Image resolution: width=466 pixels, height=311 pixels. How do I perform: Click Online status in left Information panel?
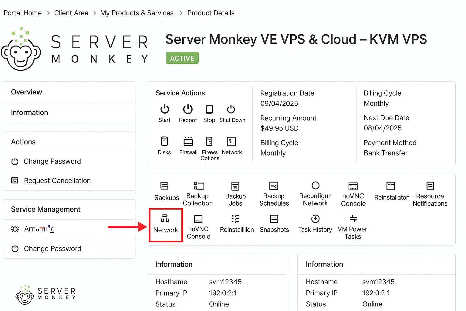[219, 304]
